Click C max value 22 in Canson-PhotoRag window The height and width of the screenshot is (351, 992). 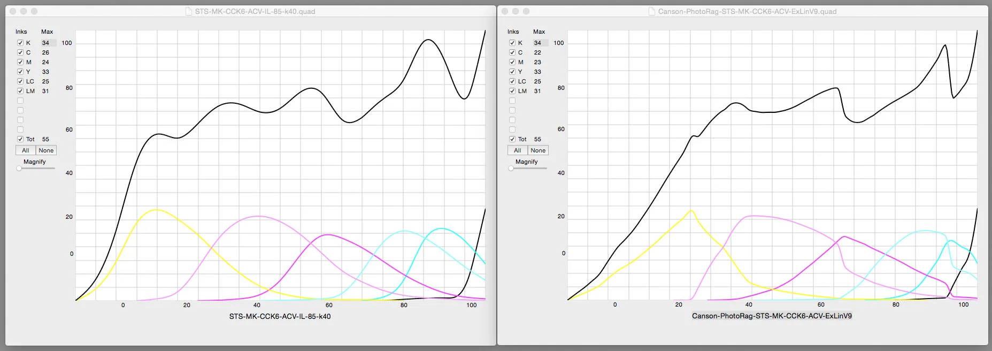(537, 52)
